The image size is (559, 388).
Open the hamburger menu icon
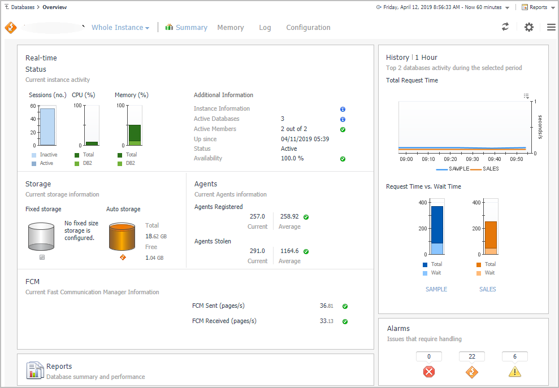click(x=551, y=27)
